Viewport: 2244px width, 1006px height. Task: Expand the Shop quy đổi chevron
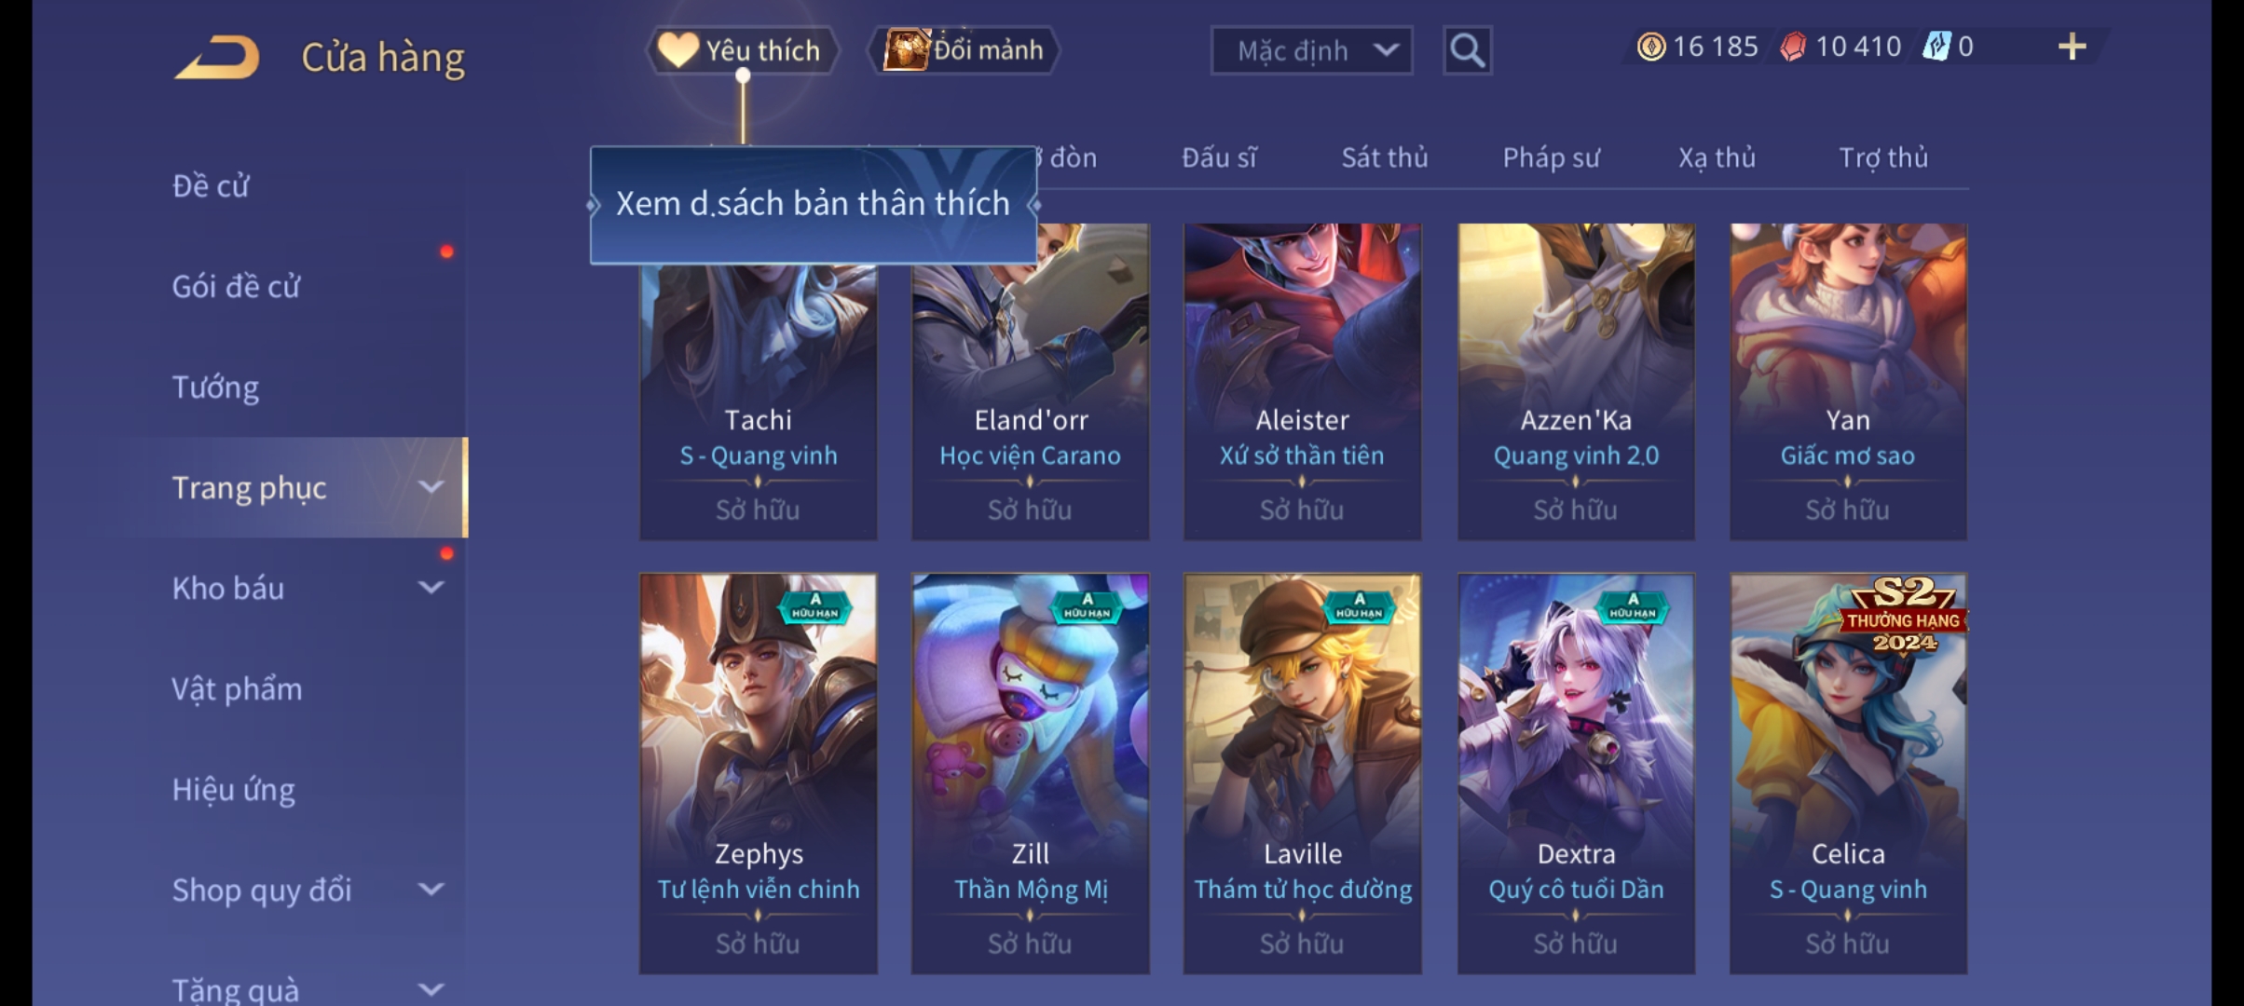point(431,890)
